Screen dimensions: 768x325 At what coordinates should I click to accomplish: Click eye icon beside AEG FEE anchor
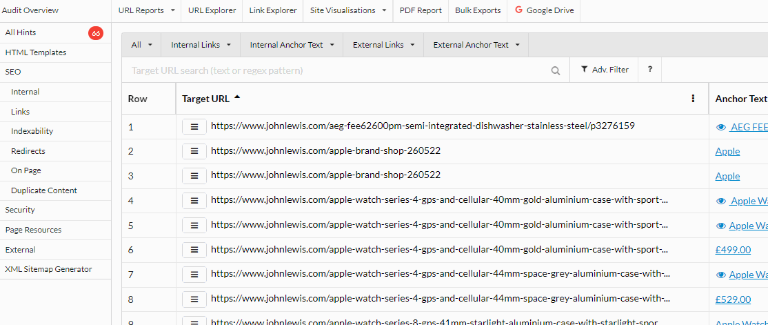720,128
